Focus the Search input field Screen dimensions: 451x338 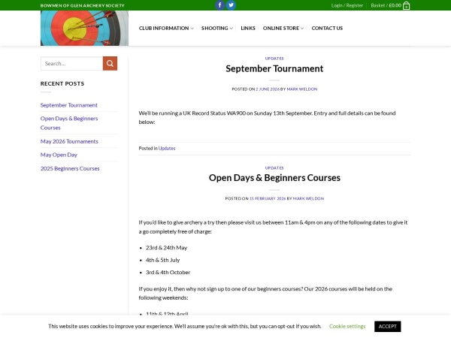(x=71, y=64)
